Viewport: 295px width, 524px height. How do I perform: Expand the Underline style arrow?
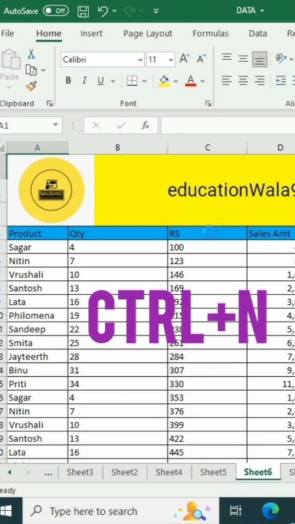(113, 81)
